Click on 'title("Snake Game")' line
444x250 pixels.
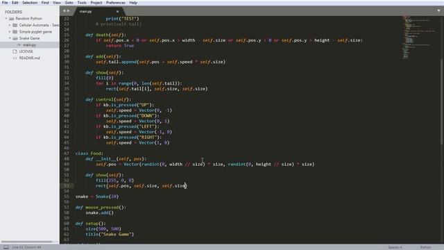click(110, 234)
